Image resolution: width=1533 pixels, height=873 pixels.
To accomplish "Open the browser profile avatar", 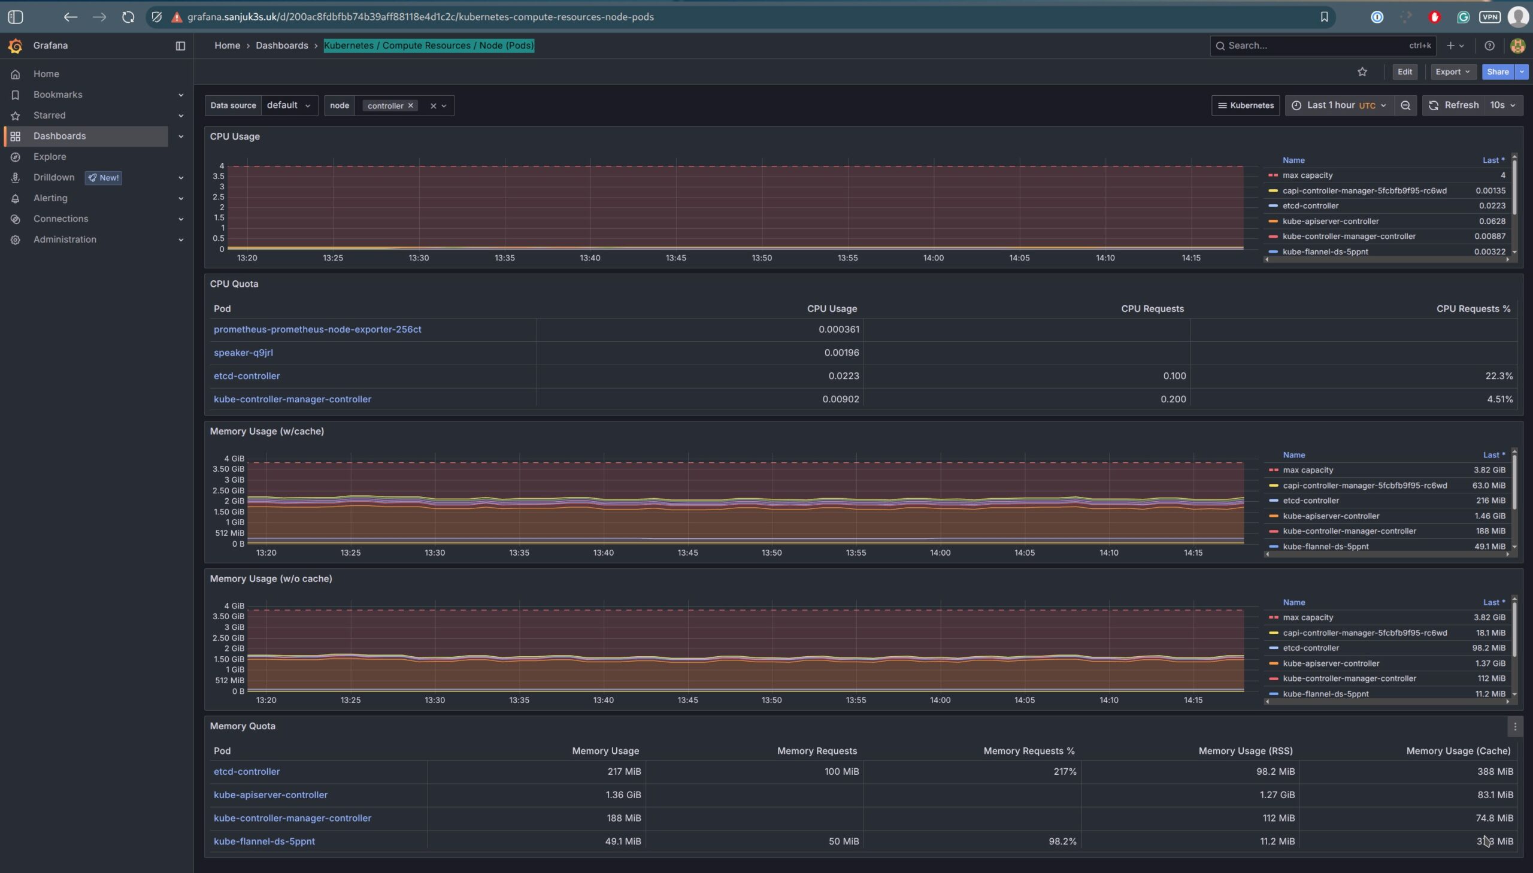I will click(x=1517, y=17).
